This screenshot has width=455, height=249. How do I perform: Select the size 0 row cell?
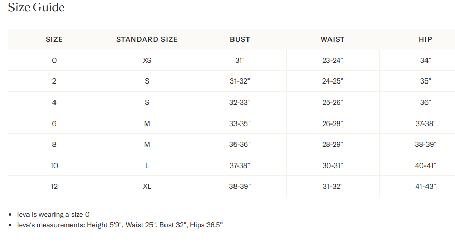(54, 60)
